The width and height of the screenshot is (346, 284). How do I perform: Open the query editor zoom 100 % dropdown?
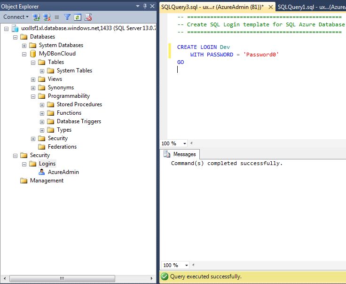185,144
